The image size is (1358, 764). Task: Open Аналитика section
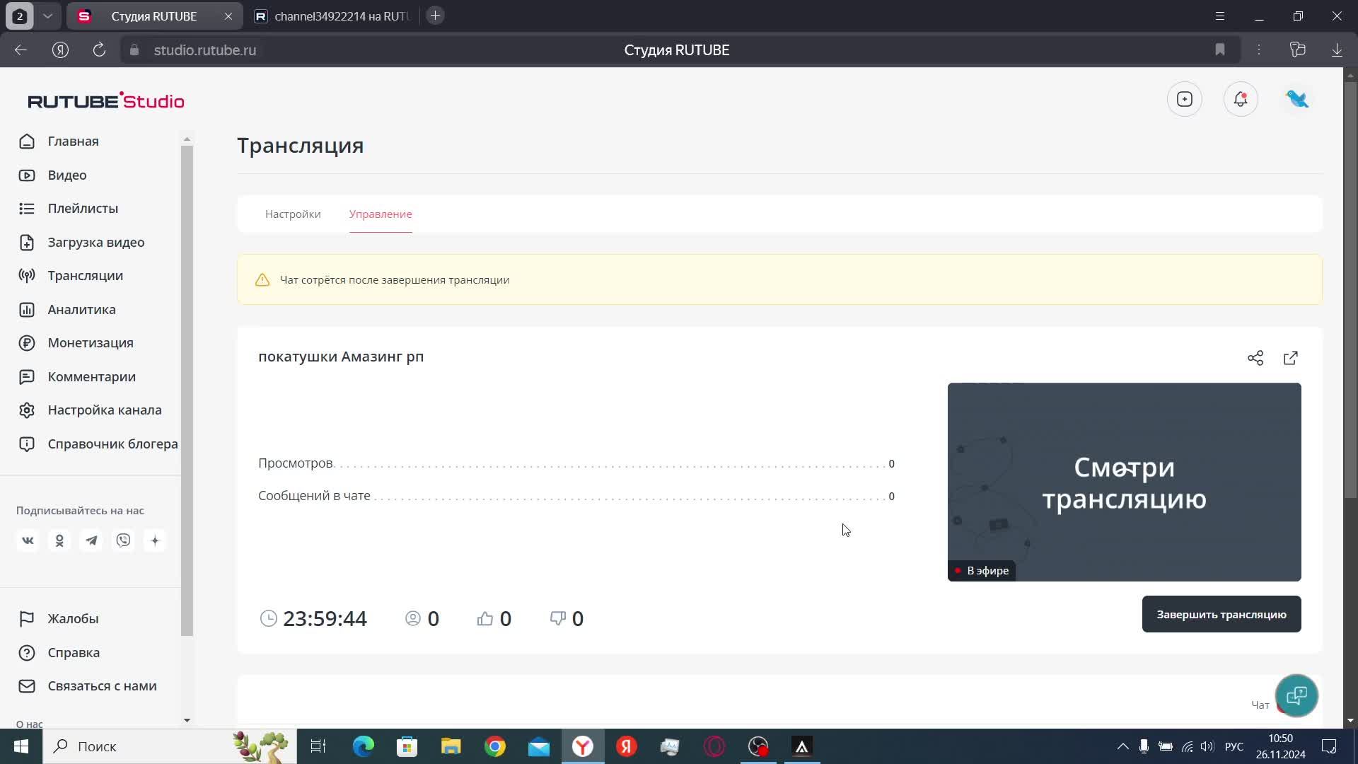[67, 310]
